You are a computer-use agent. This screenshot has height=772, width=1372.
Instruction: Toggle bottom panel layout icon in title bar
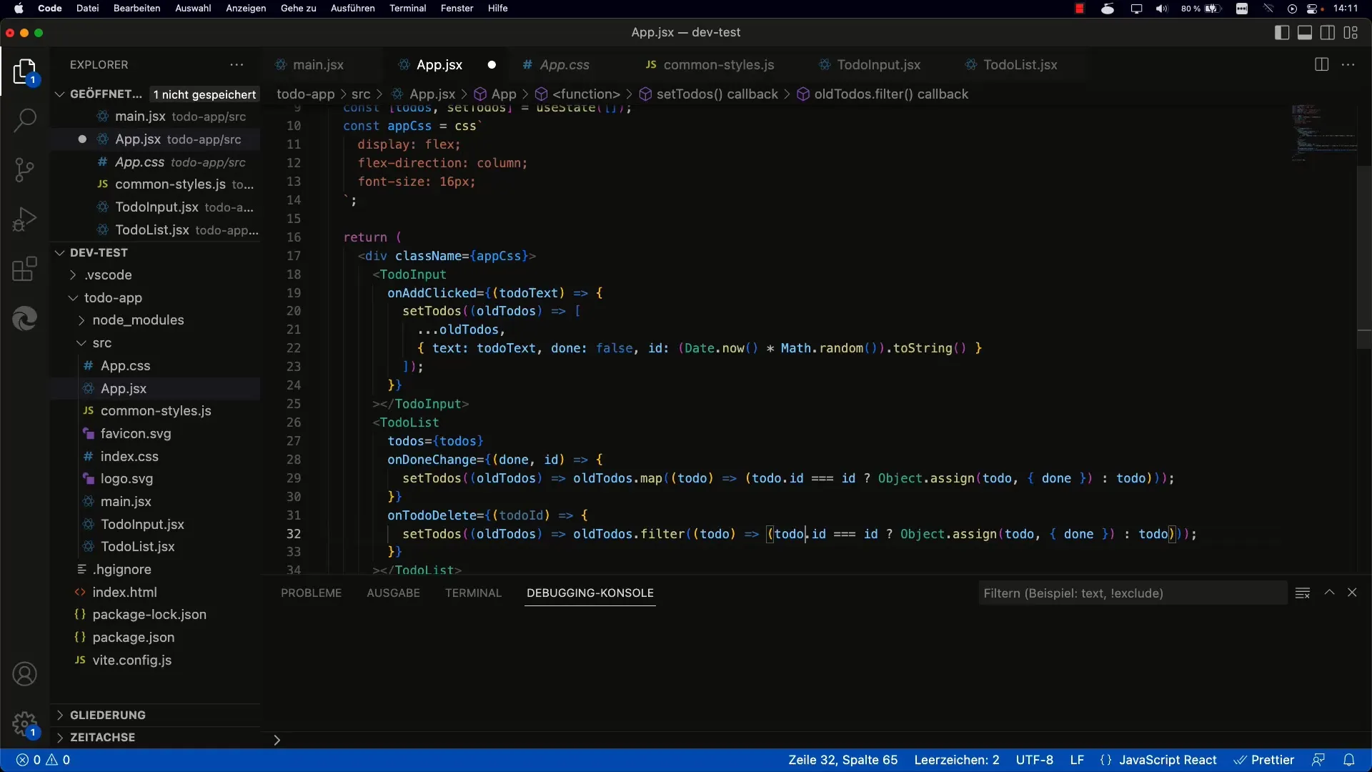point(1305,32)
